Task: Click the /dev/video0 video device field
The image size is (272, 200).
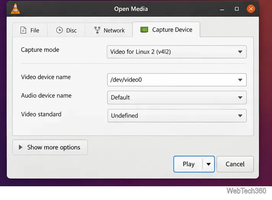Action: pos(176,80)
